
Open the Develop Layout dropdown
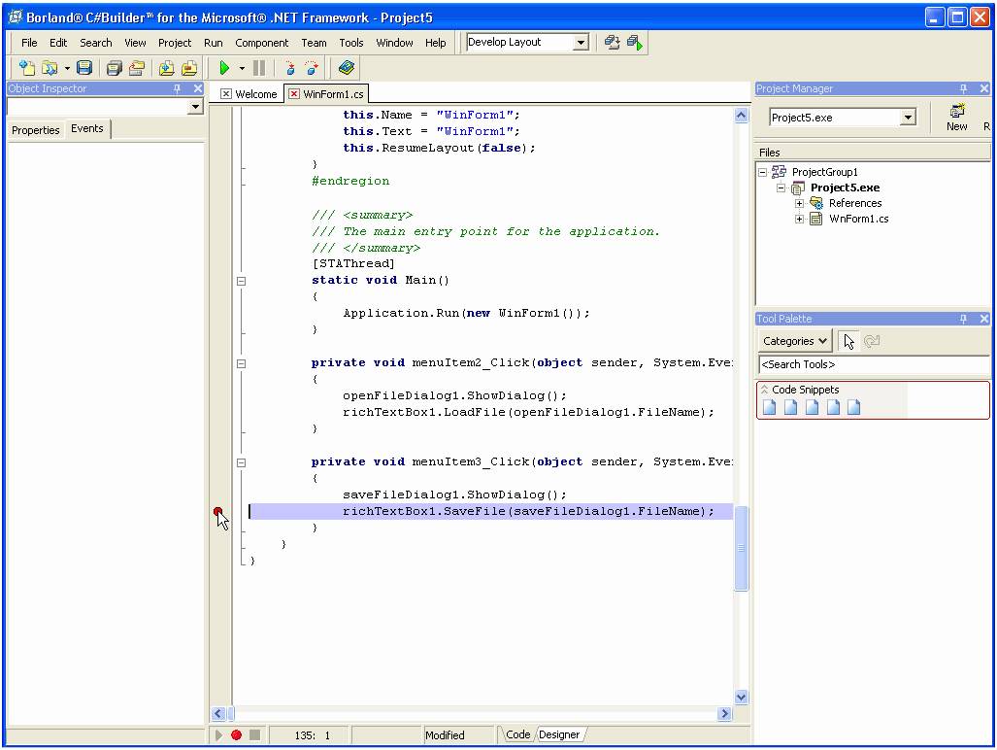(581, 43)
